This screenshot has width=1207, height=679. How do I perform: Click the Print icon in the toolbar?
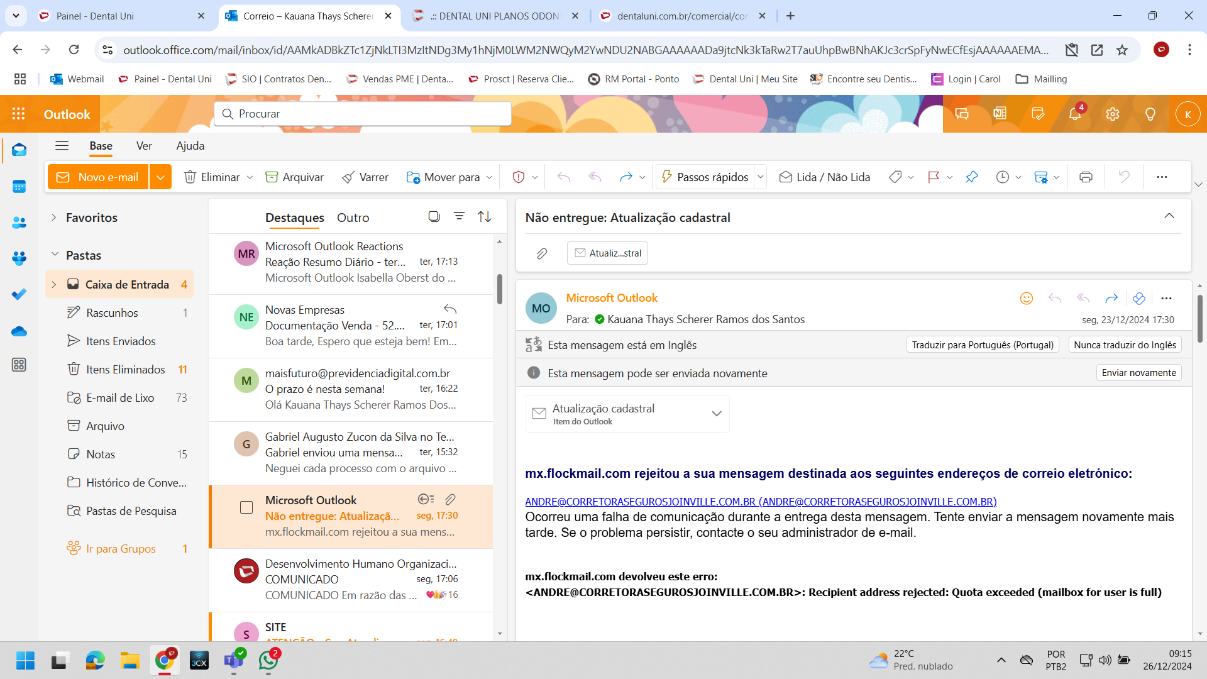[1086, 177]
